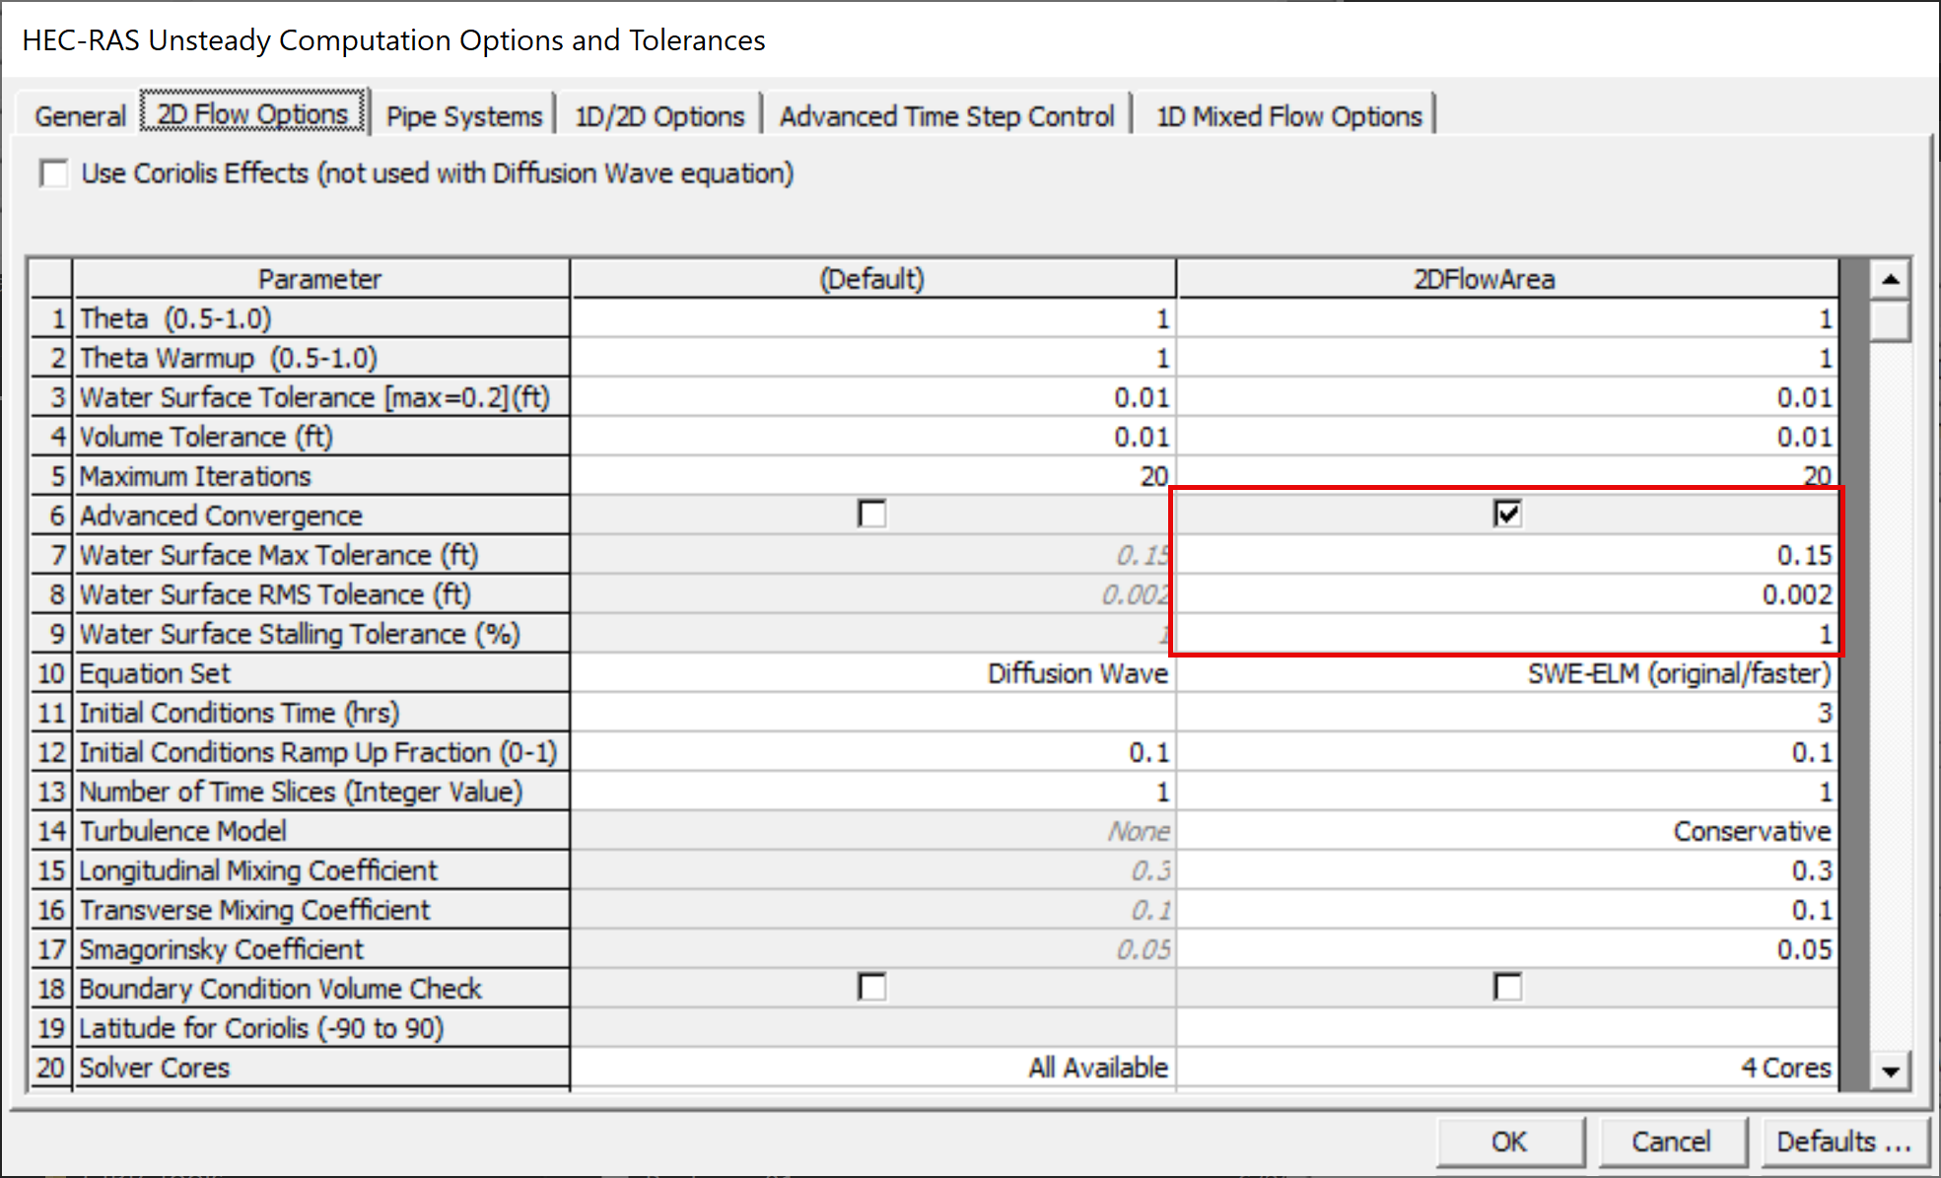Click Maximum Iterations value for 2DFlowArea
The image size is (1941, 1178).
(1507, 476)
